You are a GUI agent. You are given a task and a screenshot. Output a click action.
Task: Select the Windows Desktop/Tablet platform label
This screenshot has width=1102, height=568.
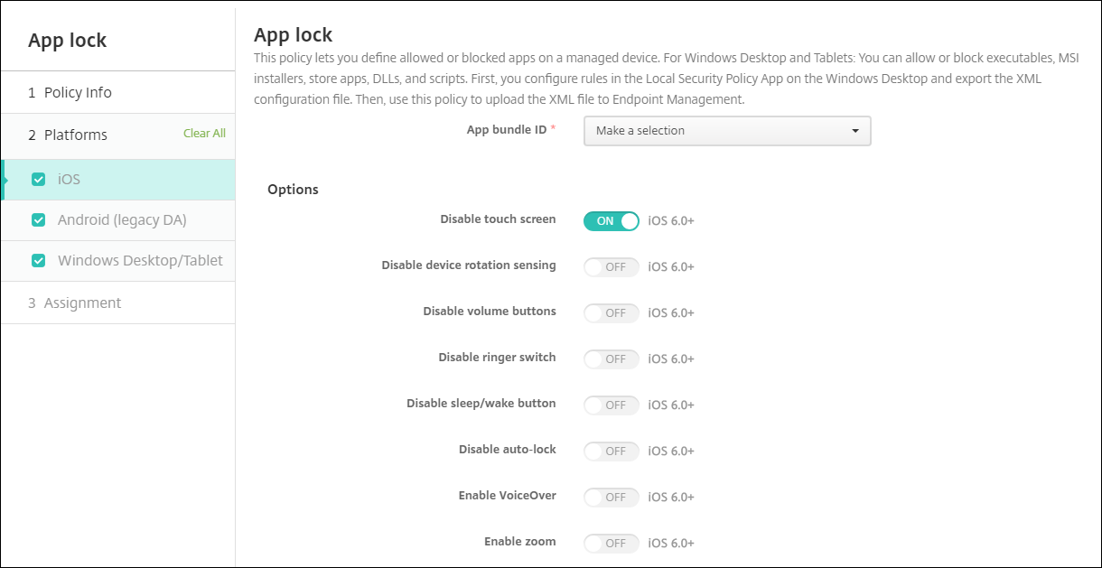pyautogui.click(x=140, y=261)
